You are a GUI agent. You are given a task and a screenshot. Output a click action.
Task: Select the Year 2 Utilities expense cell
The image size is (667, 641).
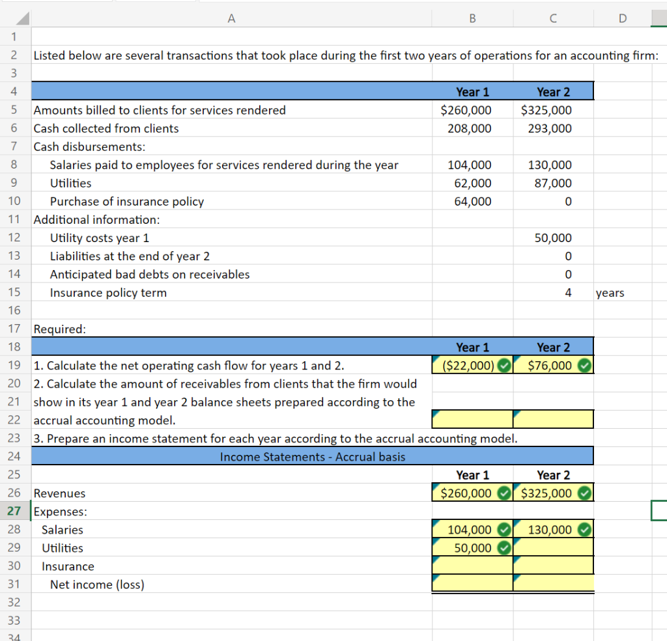(553, 547)
